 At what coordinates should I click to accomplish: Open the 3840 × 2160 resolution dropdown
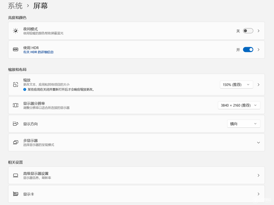tap(239, 105)
